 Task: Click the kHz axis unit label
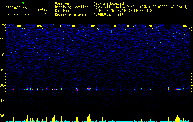tap(3, 25)
